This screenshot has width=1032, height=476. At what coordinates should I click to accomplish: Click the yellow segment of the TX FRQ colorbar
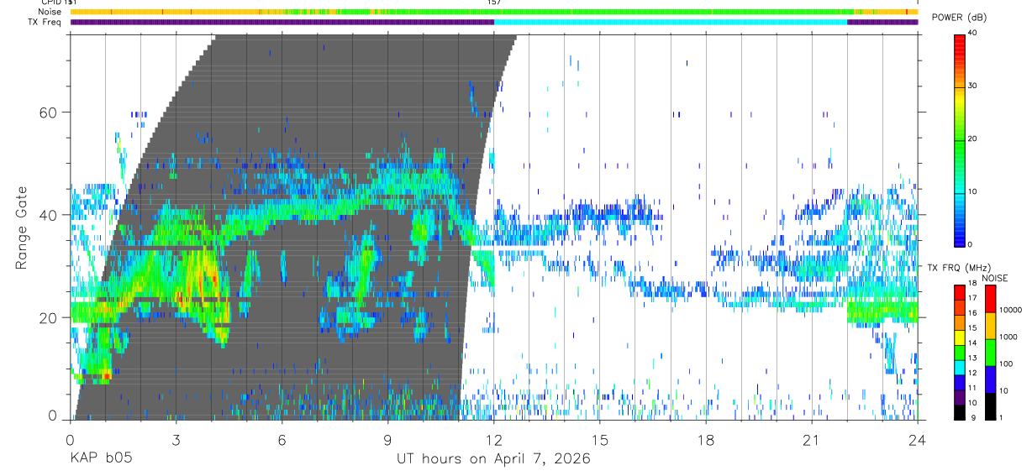(x=960, y=337)
